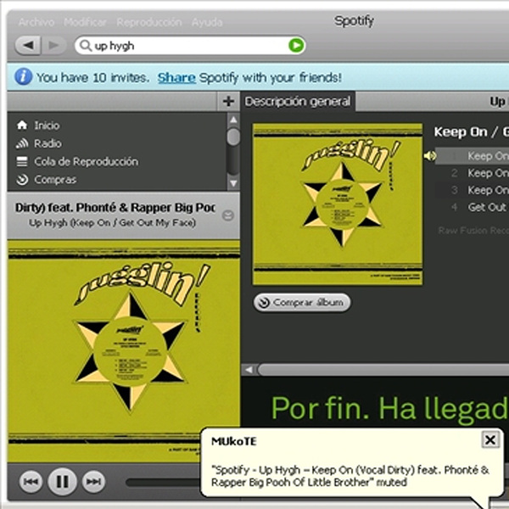Click the envelope share icon beside the track title
Viewport: 509px width, 509px height.
click(228, 215)
